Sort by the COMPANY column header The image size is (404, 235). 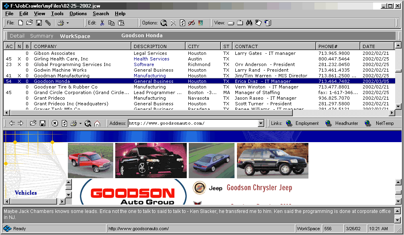(x=81, y=46)
